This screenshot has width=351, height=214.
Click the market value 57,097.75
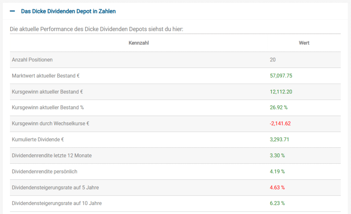tap(281, 76)
